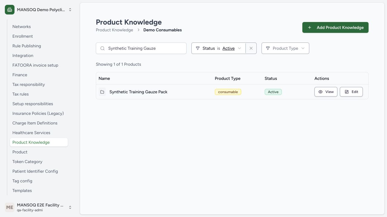Click Product Knowledge breadcrumb link
This screenshot has width=387, height=217.
point(114,30)
